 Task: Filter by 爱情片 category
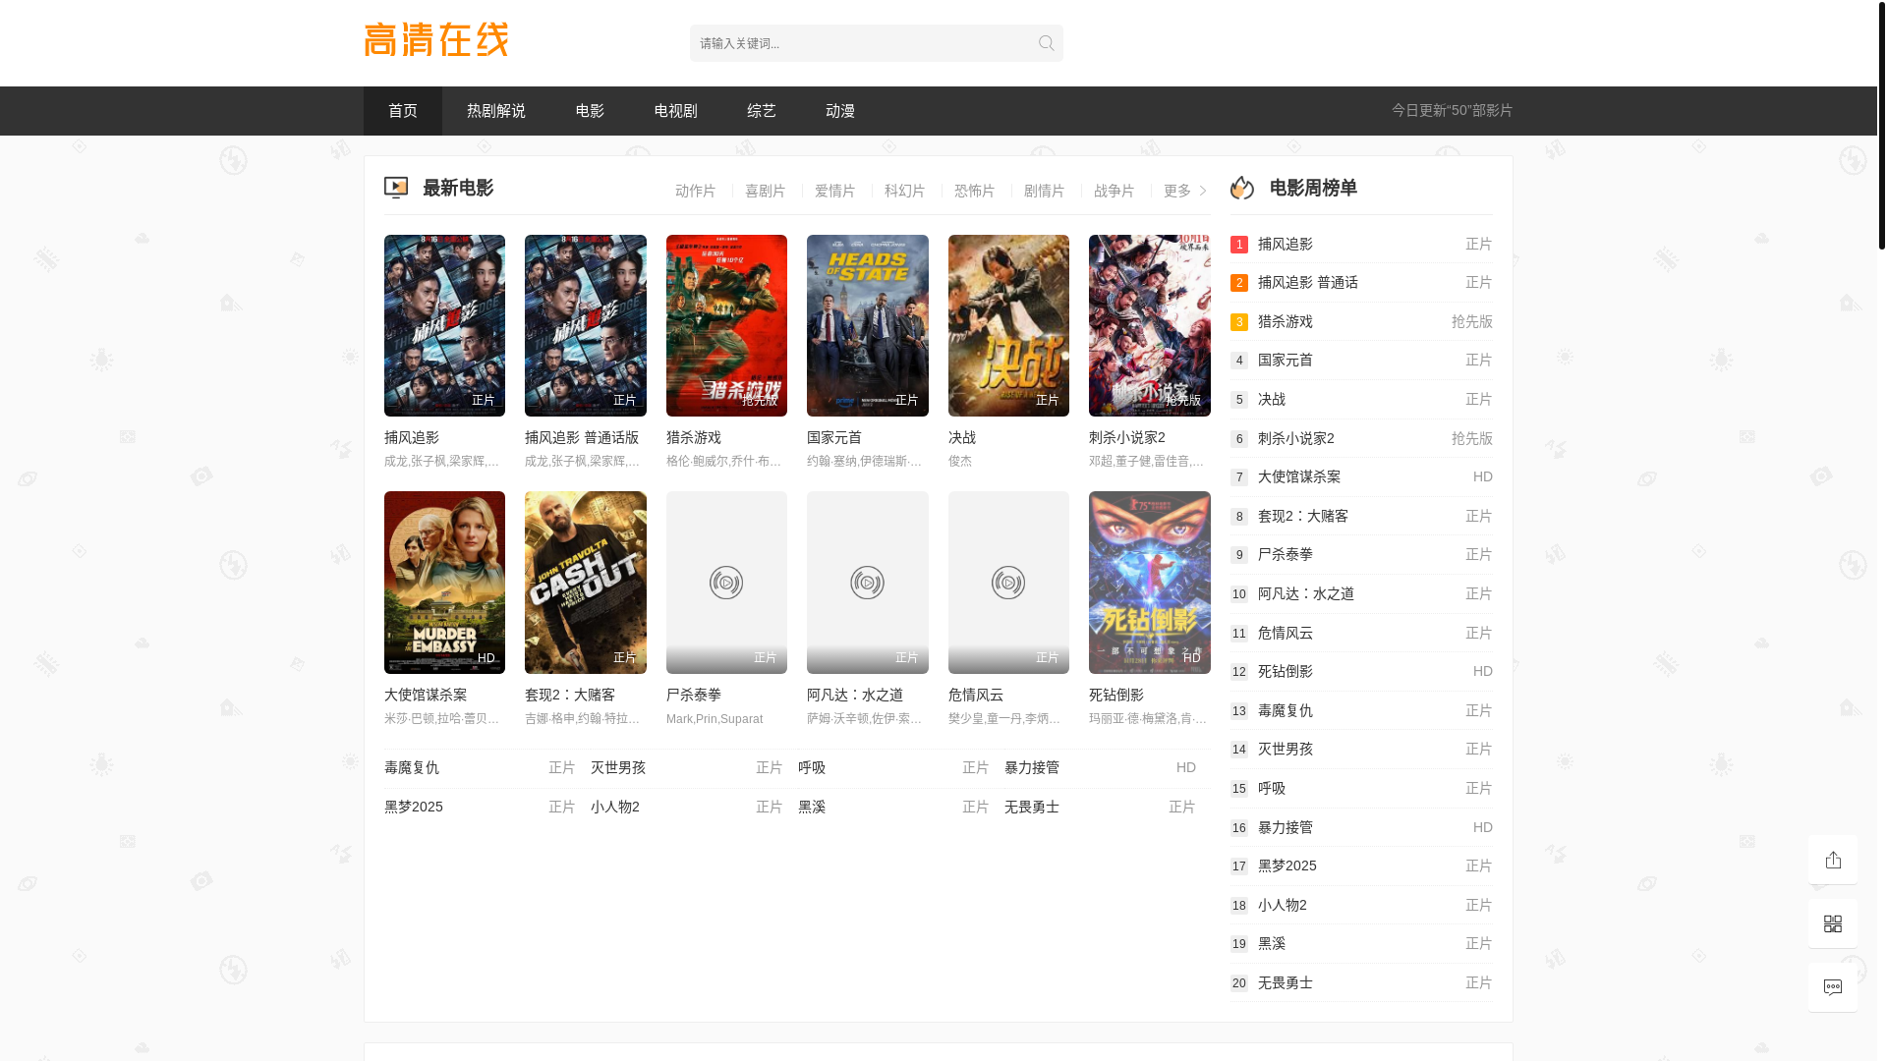click(x=835, y=191)
